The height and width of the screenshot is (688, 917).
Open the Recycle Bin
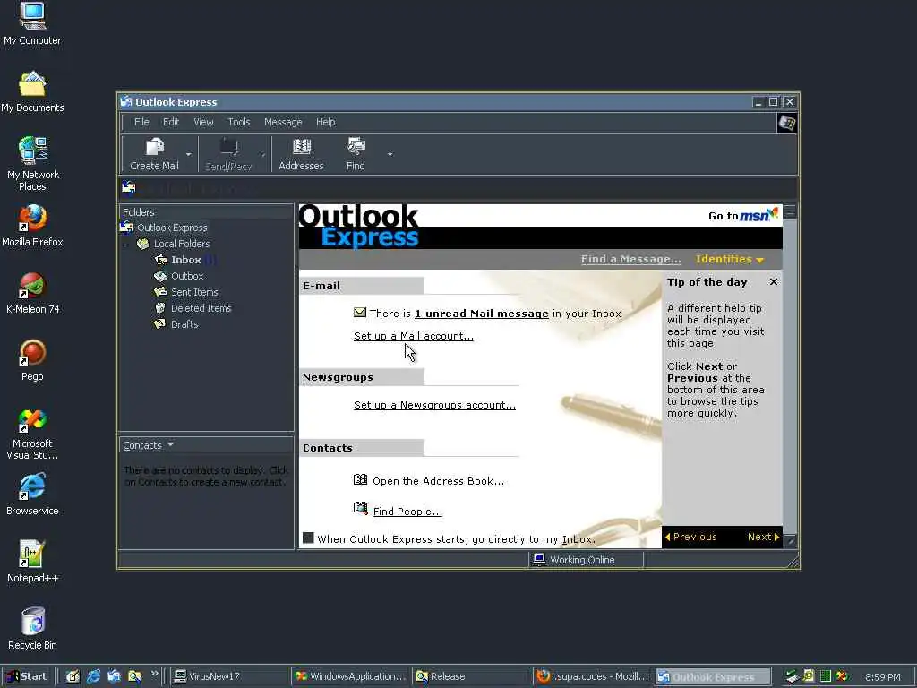[x=33, y=629]
